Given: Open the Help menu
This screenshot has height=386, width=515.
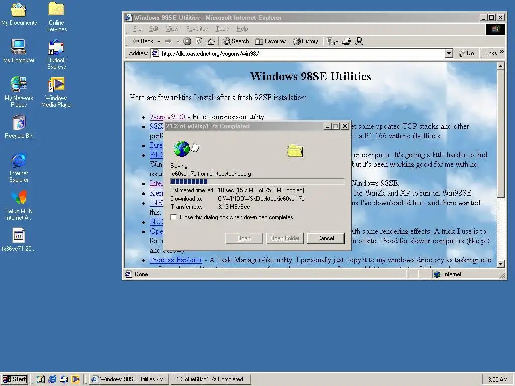Looking at the screenshot, I should 242,29.
